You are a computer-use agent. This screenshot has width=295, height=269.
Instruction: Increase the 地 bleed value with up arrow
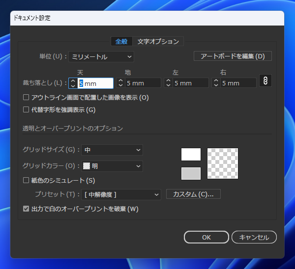pyautogui.click(x=121, y=81)
